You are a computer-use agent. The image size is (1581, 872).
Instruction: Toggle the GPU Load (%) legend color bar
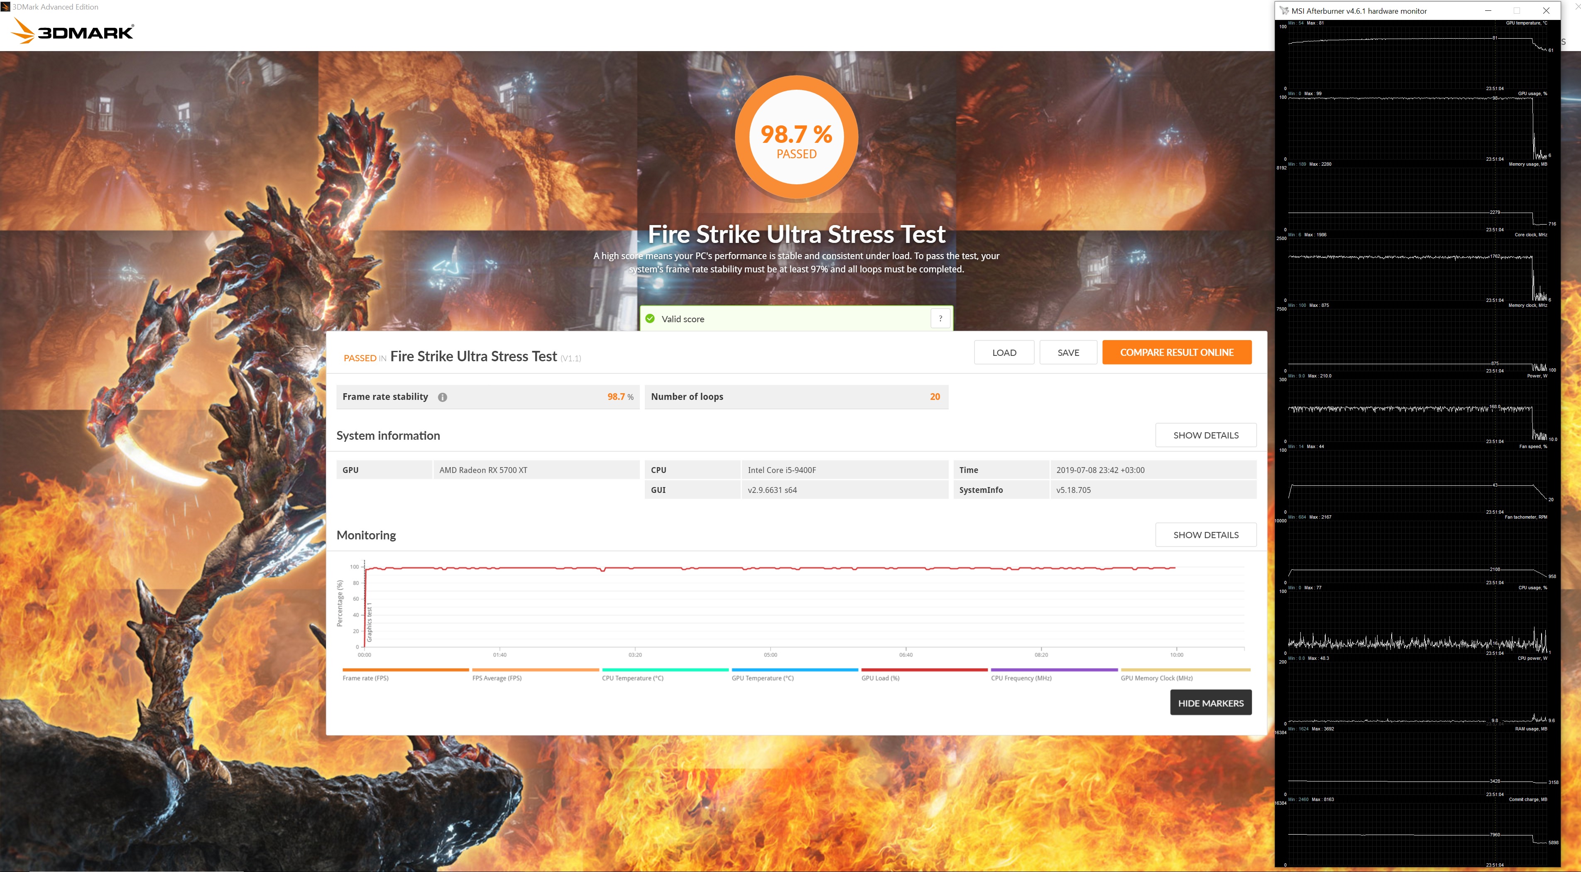coord(924,669)
